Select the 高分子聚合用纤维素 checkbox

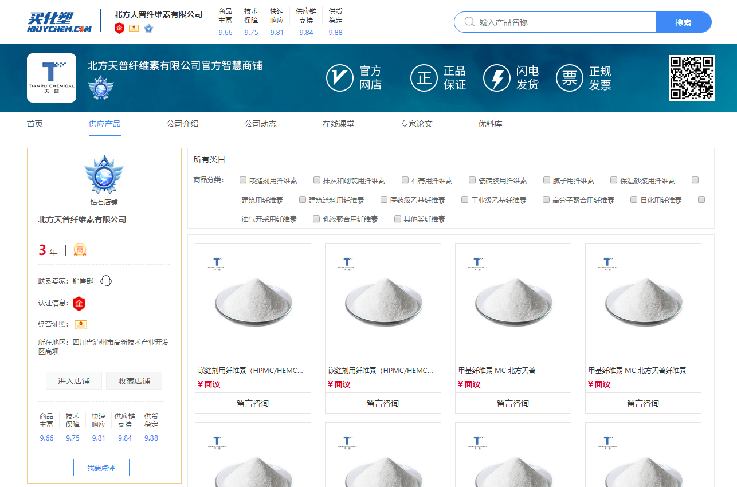[x=546, y=199]
